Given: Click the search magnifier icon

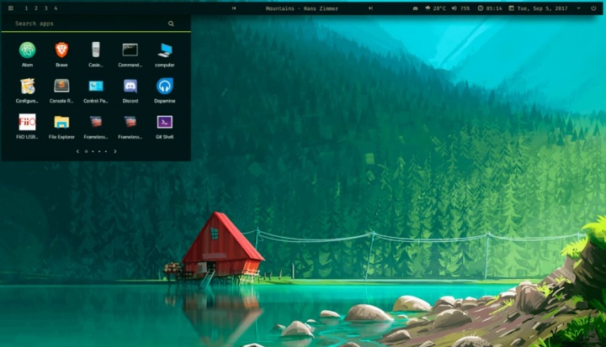Looking at the screenshot, I should [x=172, y=24].
